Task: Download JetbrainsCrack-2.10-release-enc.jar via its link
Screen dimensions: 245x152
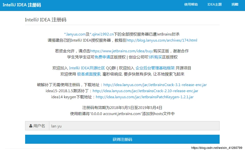Action: [145, 91]
